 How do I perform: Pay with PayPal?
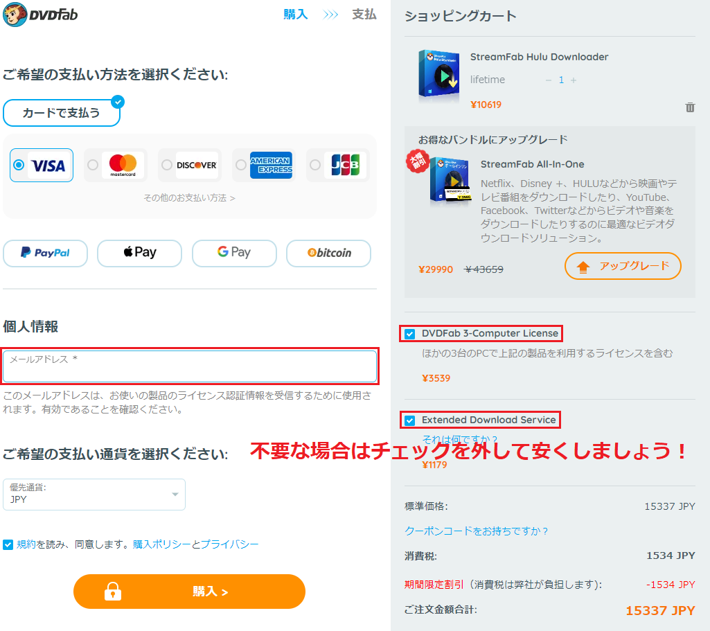coord(45,253)
